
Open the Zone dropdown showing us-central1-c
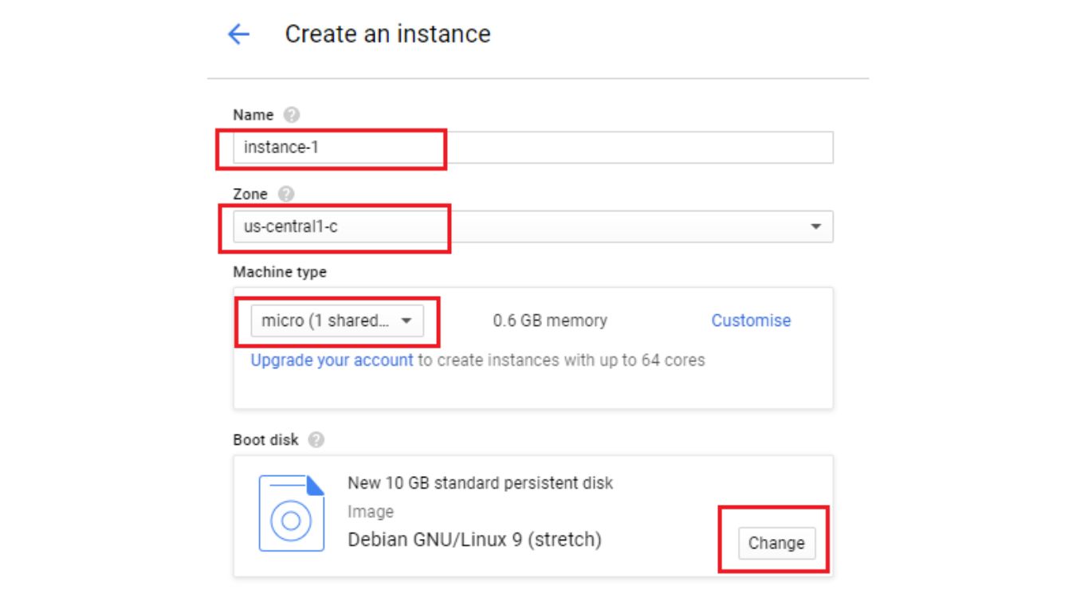[533, 226]
